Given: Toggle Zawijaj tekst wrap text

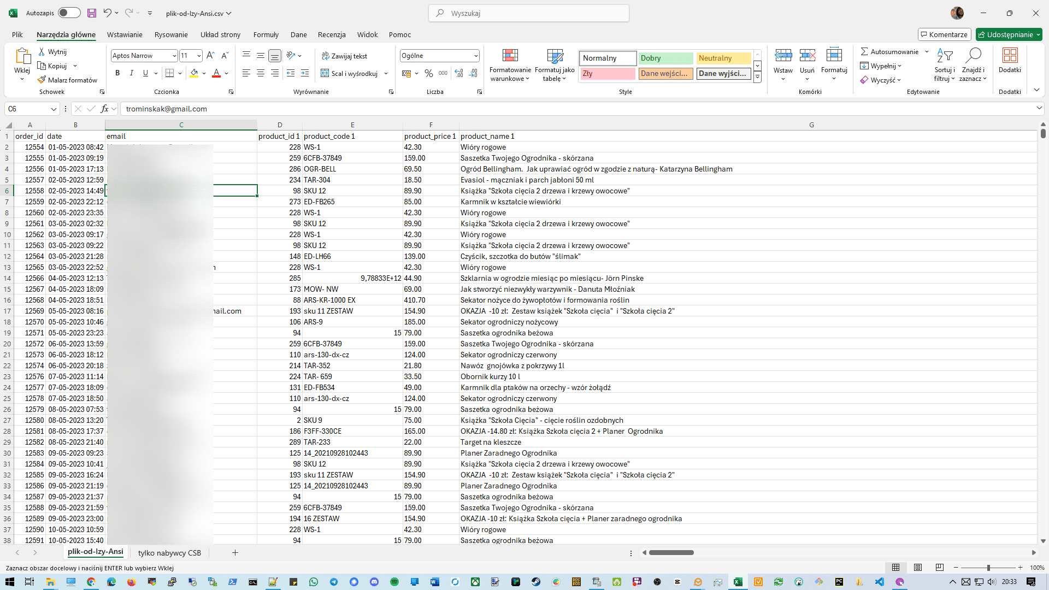Looking at the screenshot, I should coord(344,56).
